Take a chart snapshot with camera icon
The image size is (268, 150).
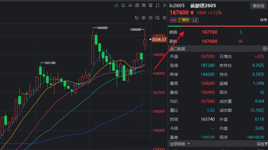pyautogui.click(x=137, y=6)
